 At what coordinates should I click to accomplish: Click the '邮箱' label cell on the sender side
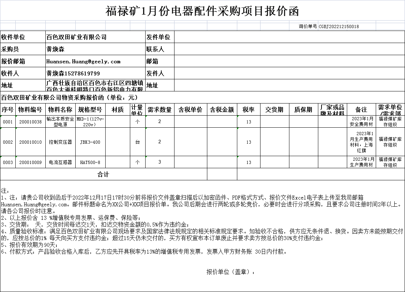point(160,61)
